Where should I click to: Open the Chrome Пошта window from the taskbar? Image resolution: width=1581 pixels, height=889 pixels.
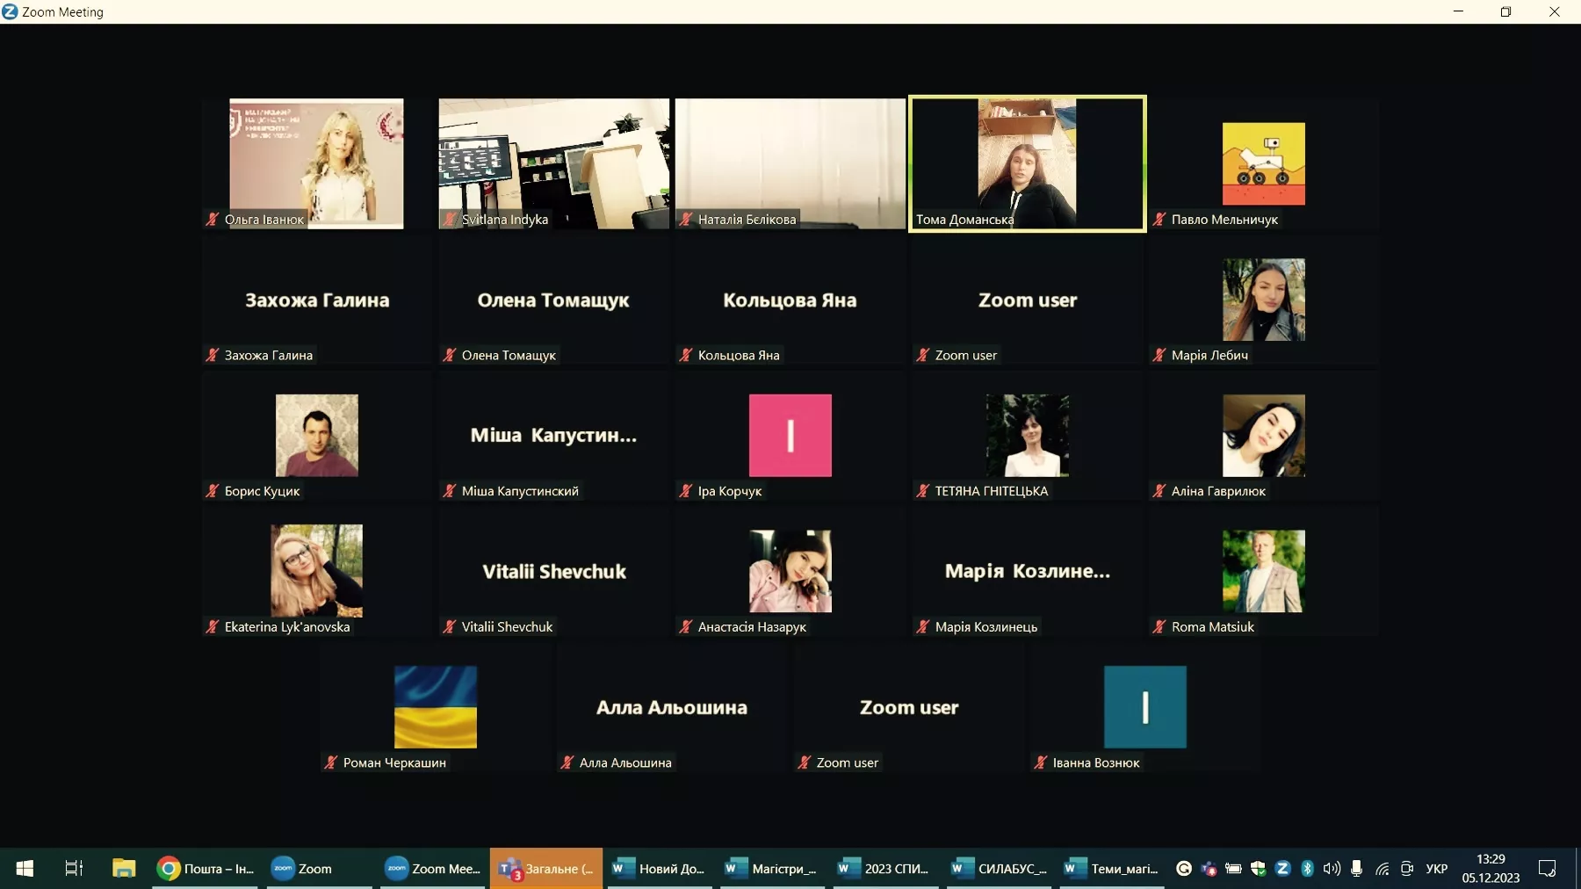coord(206,869)
